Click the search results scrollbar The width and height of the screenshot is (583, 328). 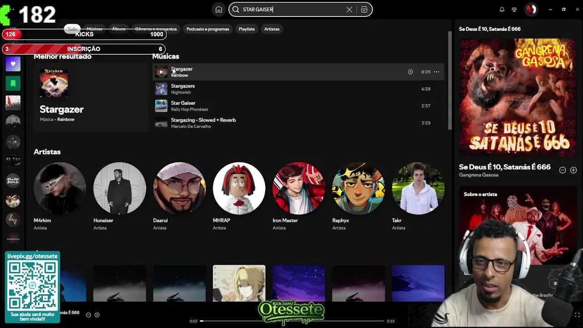pyautogui.click(x=450, y=80)
